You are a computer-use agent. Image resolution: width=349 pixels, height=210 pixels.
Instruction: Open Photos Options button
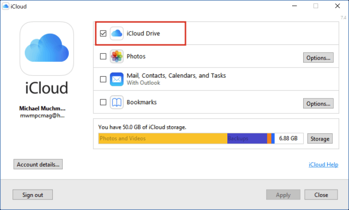click(318, 57)
